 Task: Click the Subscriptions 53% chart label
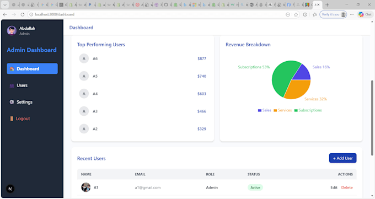[x=254, y=67]
